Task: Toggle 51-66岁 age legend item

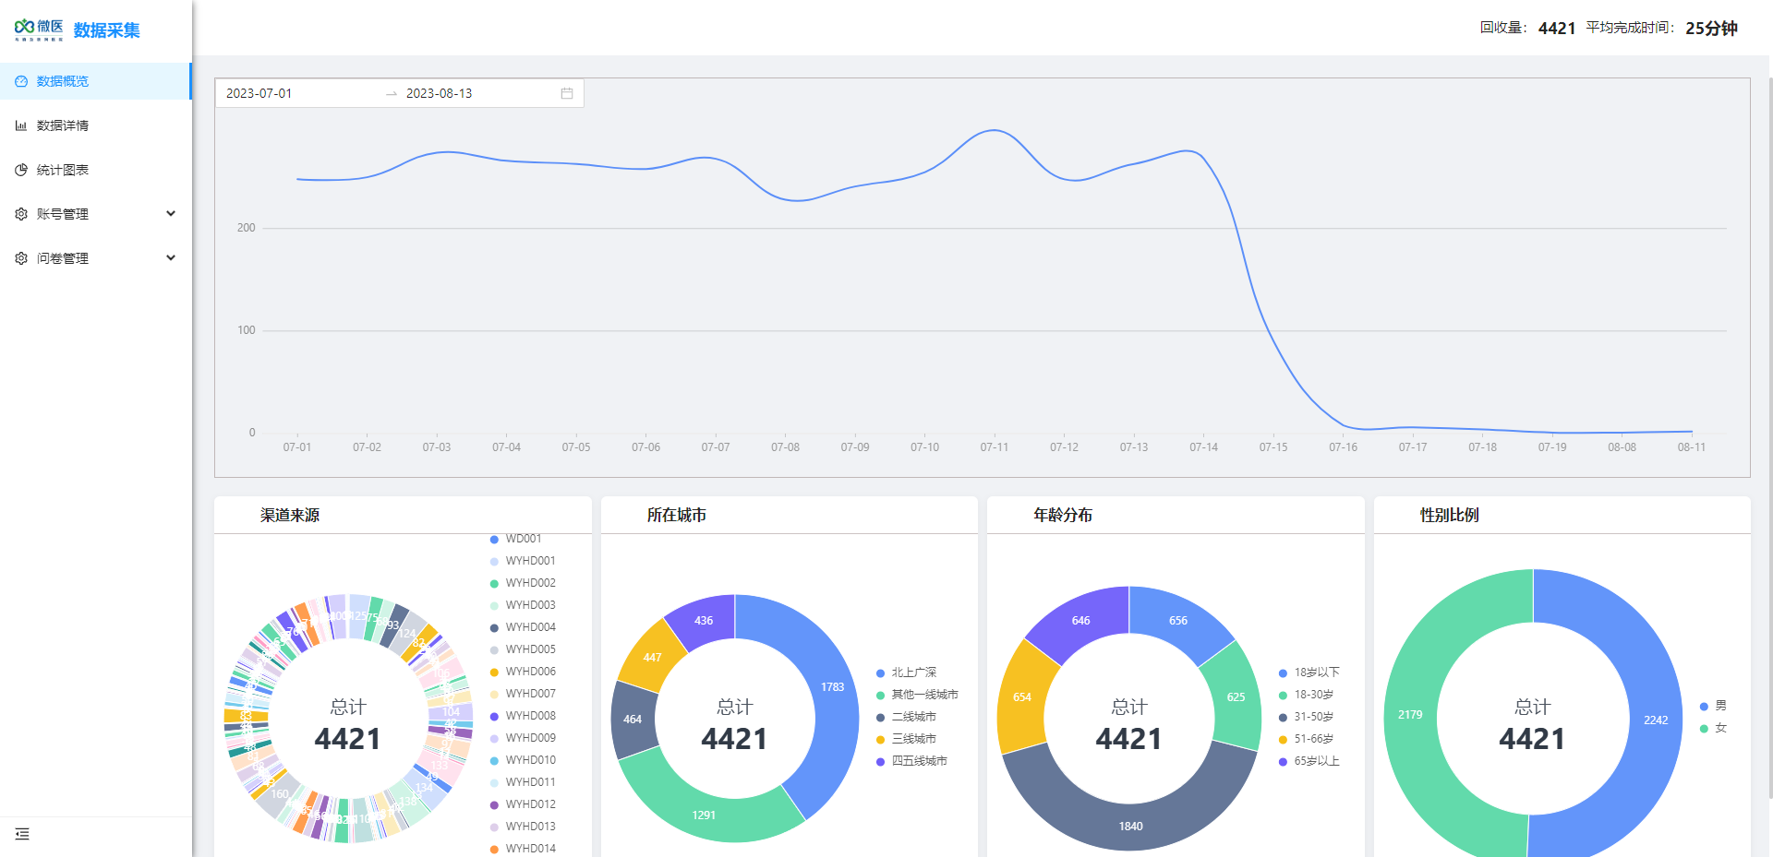Action: pyautogui.click(x=1306, y=739)
